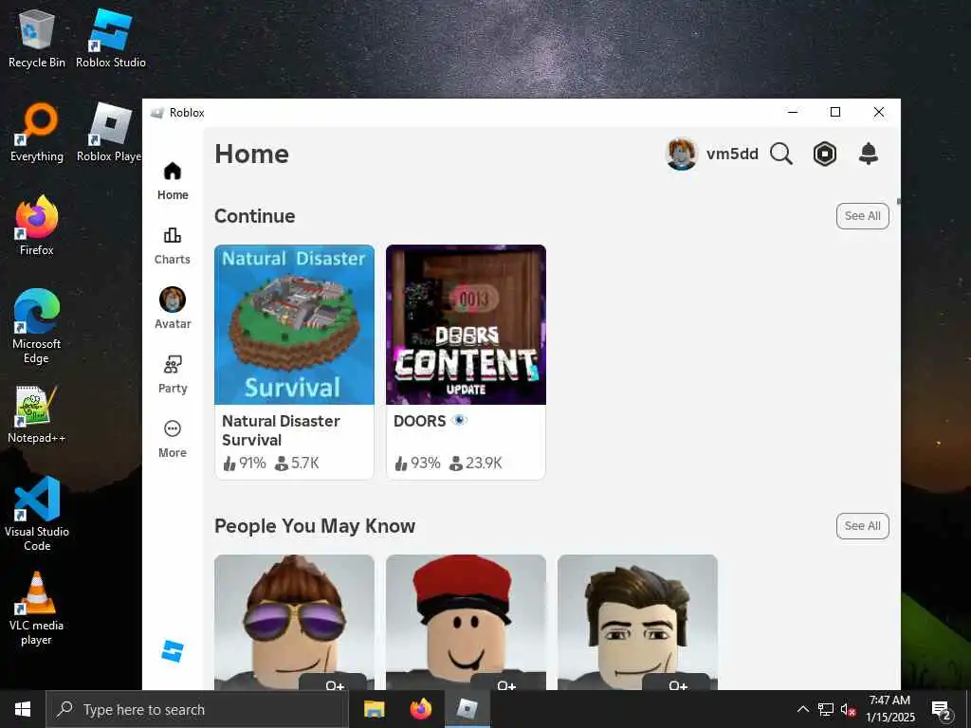
Task: Add friend on red cap avatar card
Action: [506, 683]
